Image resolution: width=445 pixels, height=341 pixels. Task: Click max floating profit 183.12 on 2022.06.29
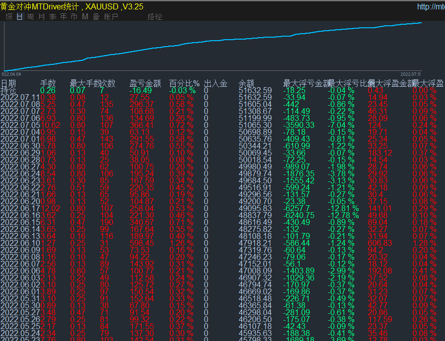tap(380, 153)
